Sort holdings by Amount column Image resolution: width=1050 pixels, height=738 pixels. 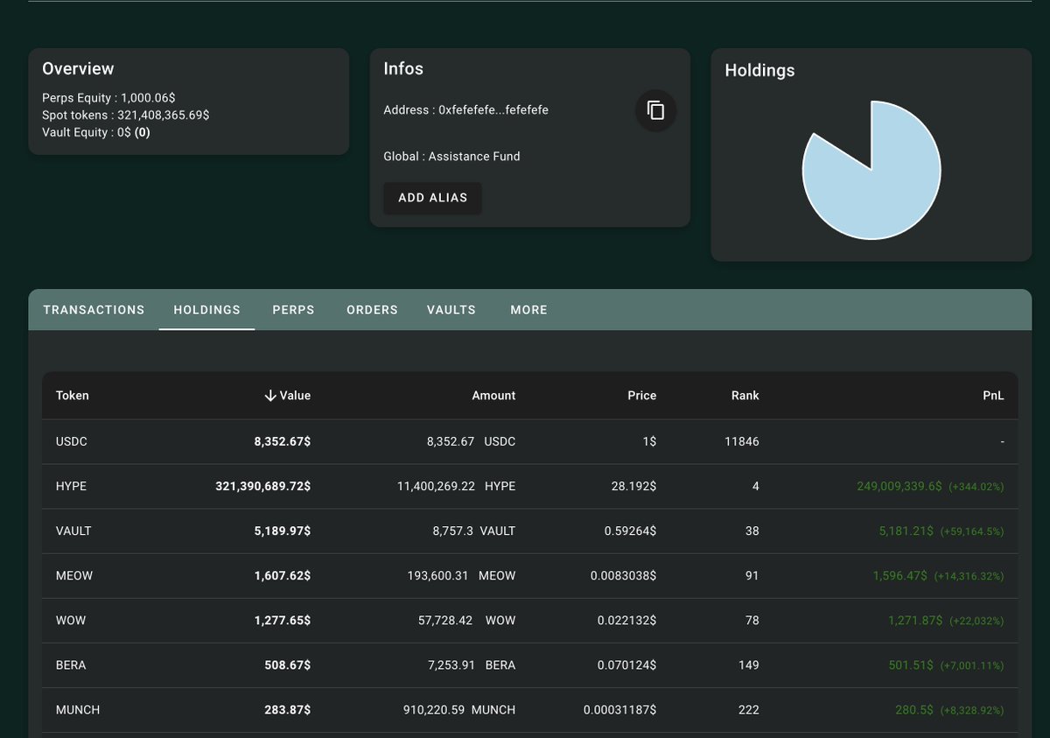493,395
